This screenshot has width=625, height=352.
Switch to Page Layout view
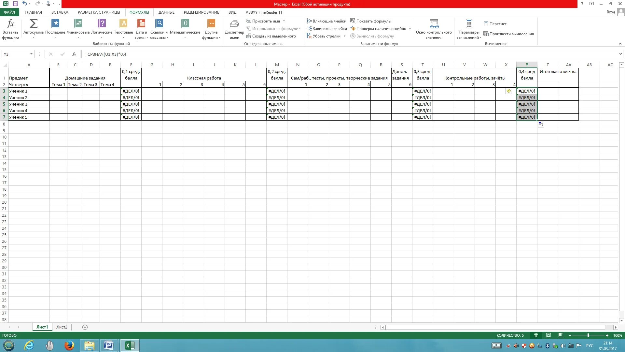coord(549,335)
